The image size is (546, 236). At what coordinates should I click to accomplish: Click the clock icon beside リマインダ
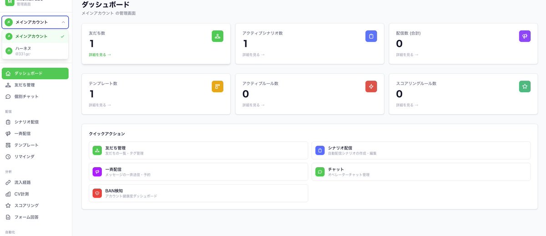[8, 156]
